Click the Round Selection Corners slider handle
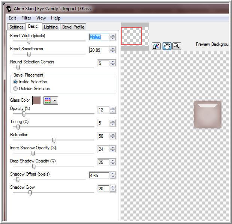Image resolution: width=232 pixels, height=224 pixels. [18, 68]
